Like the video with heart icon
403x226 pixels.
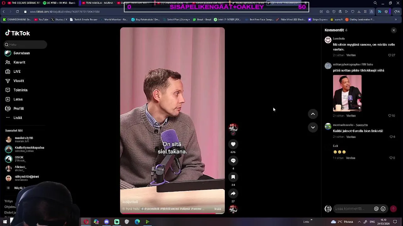coord(233,144)
